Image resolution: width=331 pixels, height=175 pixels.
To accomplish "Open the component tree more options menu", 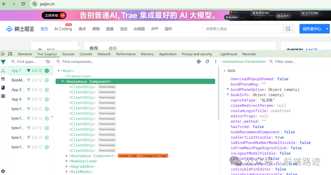I will tap(215, 62).
